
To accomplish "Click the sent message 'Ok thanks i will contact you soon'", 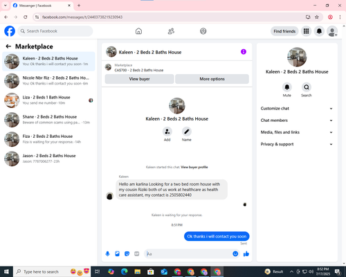I will click(217, 236).
